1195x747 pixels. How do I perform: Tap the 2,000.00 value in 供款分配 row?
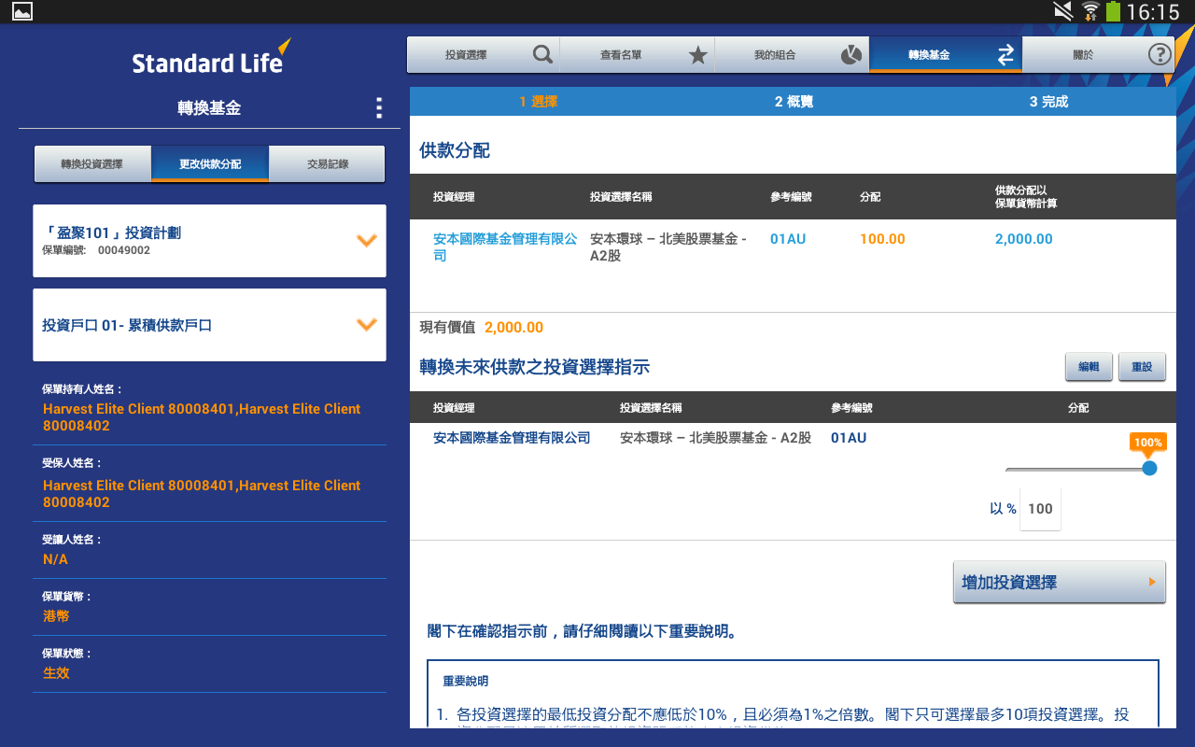click(1023, 239)
